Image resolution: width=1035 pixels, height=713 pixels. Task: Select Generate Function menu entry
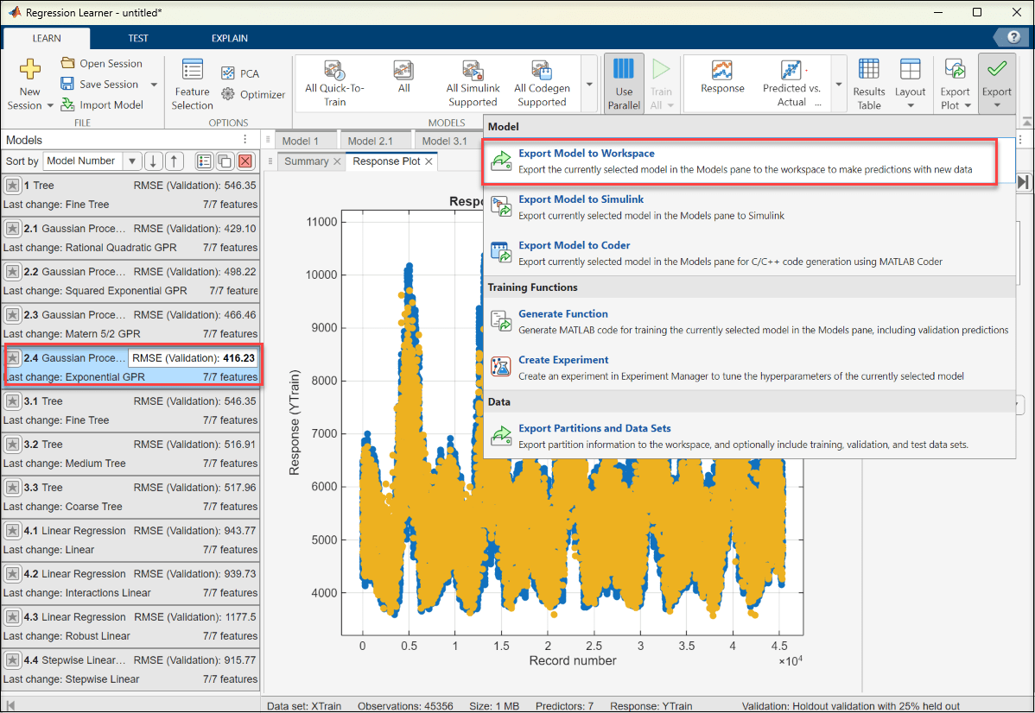pyautogui.click(x=562, y=314)
